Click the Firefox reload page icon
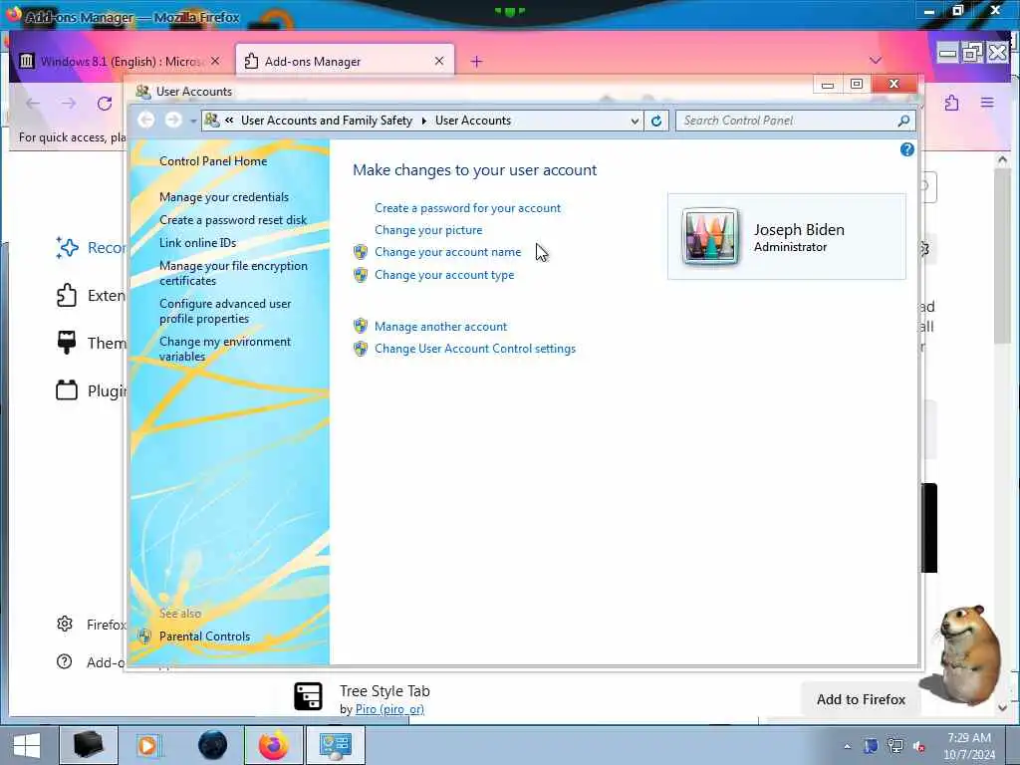 pyautogui.click(x=105, y=104)
